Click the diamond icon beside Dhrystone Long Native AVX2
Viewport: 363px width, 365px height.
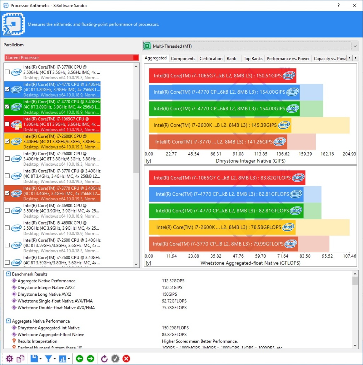pyautogui.click(x=14, y=294)
